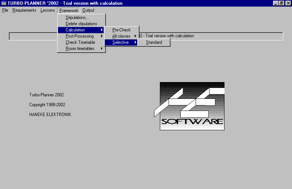Expand the Room timetables submenu
292x189 pixels.
(x=81, y=49)
